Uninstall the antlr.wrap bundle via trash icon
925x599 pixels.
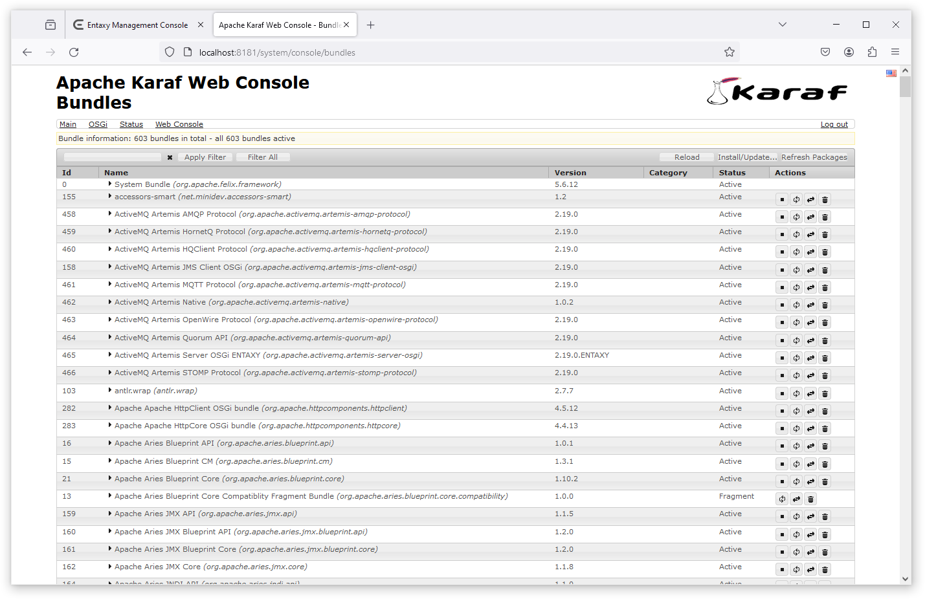[x=825, y=393]
